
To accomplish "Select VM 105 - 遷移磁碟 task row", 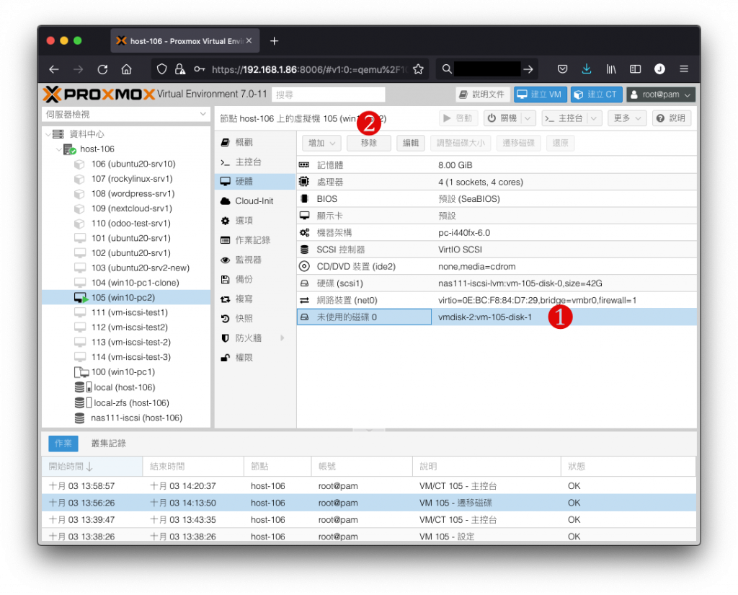I will (x=368, y=503).
